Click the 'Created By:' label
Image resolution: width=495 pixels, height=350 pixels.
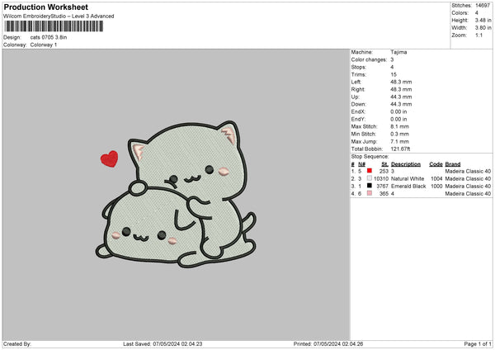click(x=17, y=343)
